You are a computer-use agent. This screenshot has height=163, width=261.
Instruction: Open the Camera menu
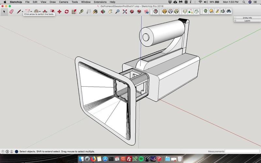pos(63,2)
